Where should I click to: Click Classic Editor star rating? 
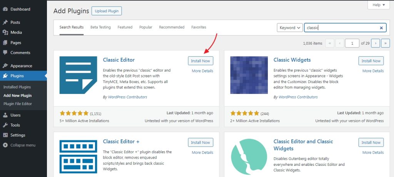tap(74, 113)
